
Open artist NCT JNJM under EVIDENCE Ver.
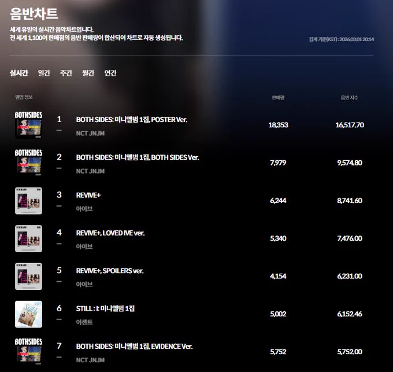(90, 360)
